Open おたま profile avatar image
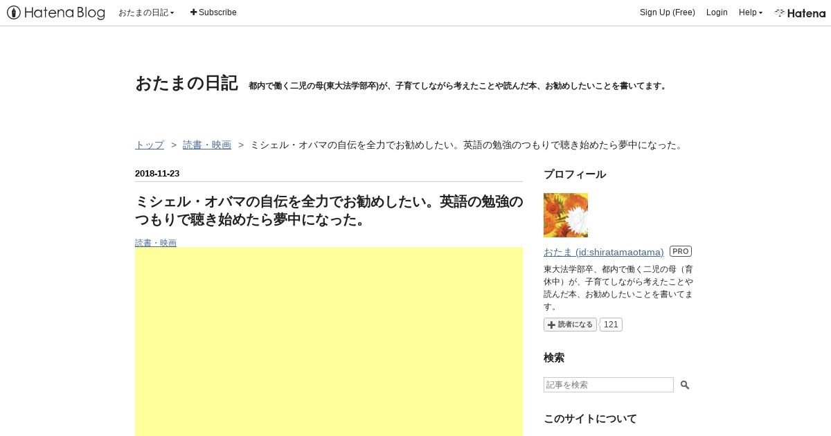This screenshot has height=436, width=831. click(566, 215)
